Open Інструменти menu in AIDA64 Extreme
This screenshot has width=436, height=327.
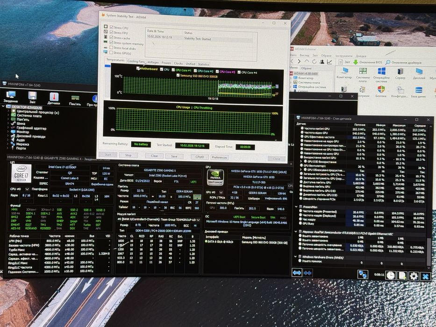(343, 56)
